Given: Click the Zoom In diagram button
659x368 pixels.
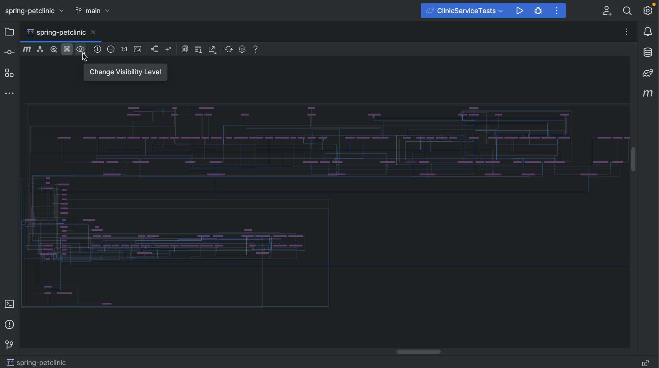Looking at the screenshot, I should coord(97,49).
